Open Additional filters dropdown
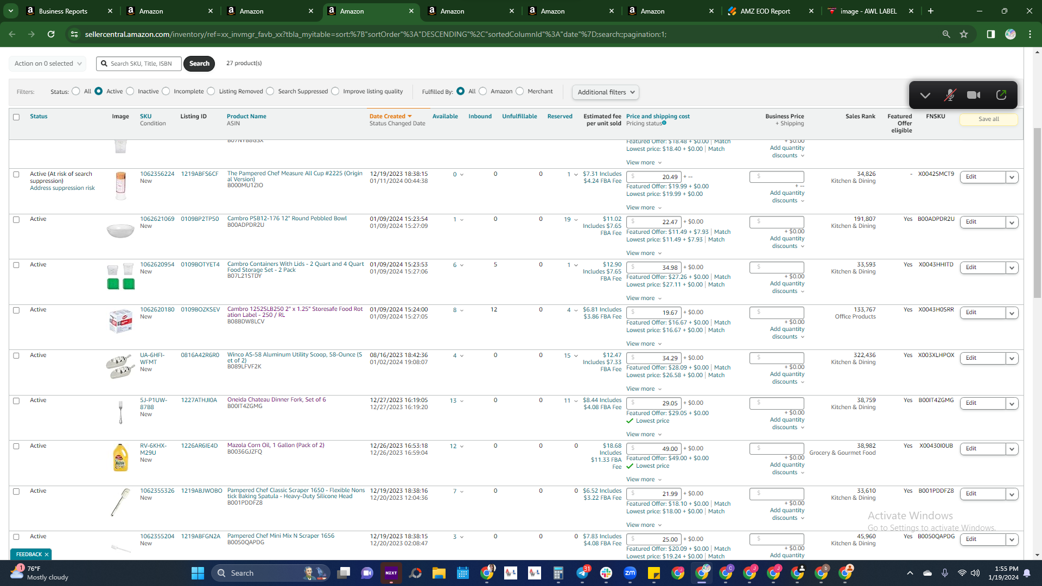 (x=606, y=92)
